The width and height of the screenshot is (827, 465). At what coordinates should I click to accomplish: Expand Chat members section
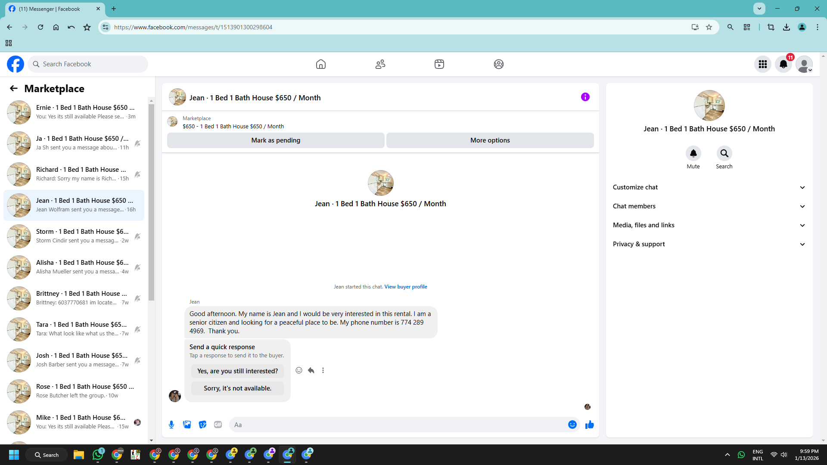709,206
